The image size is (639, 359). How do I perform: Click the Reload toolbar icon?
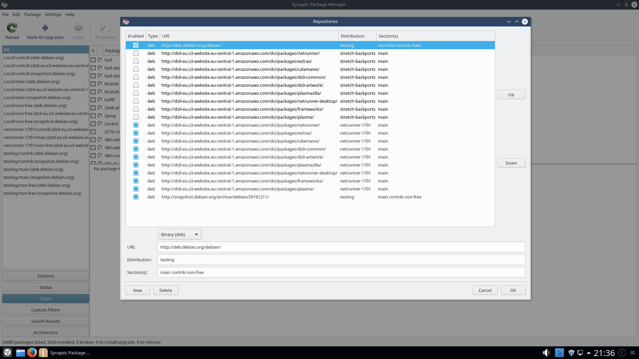12,28
